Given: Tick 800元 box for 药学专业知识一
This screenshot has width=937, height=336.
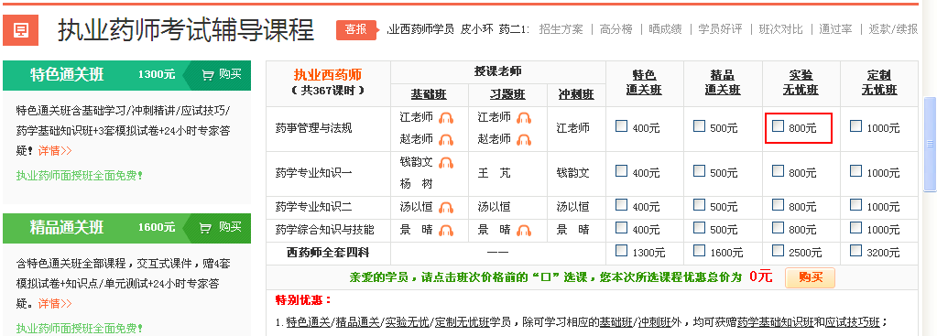Looking at the screenshot, I should 778,171.
